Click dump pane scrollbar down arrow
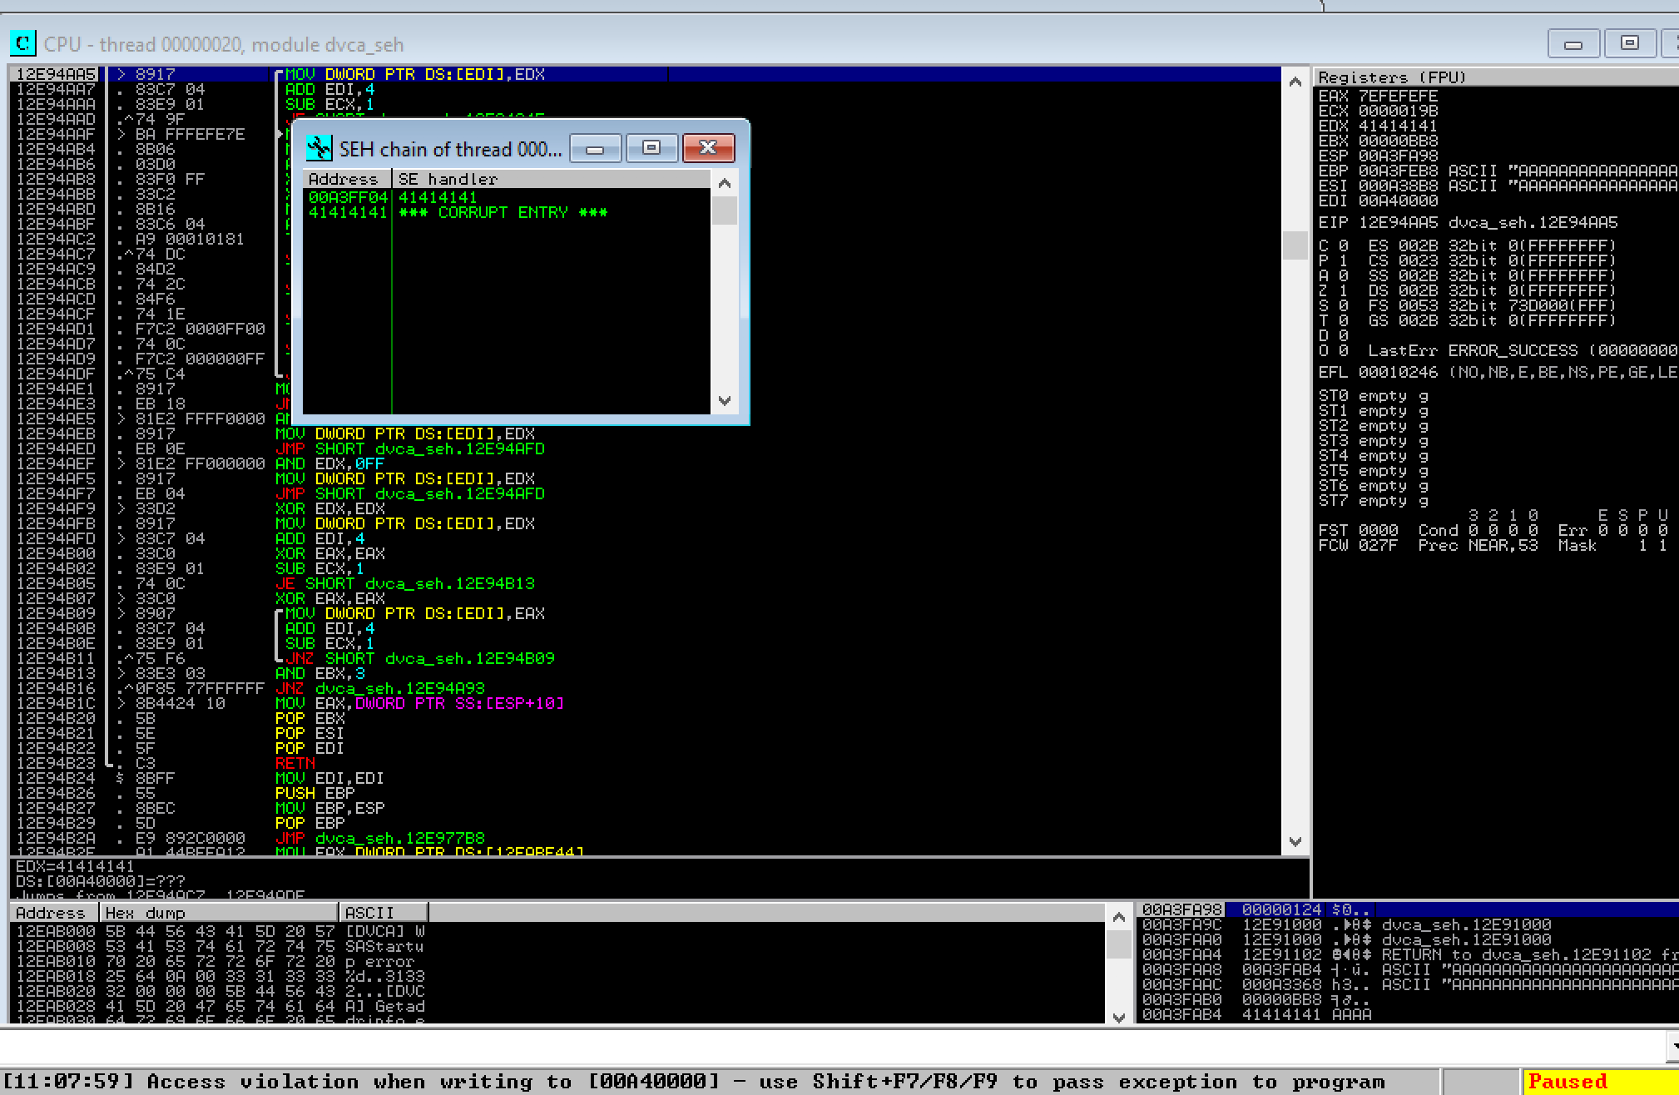Image resolution: width=1679 pixels, height=1095 pixels. tap(1118, 1017)
